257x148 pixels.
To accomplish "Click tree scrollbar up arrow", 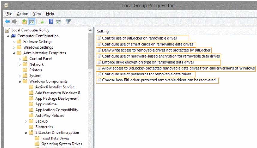I will pos(90,30).
